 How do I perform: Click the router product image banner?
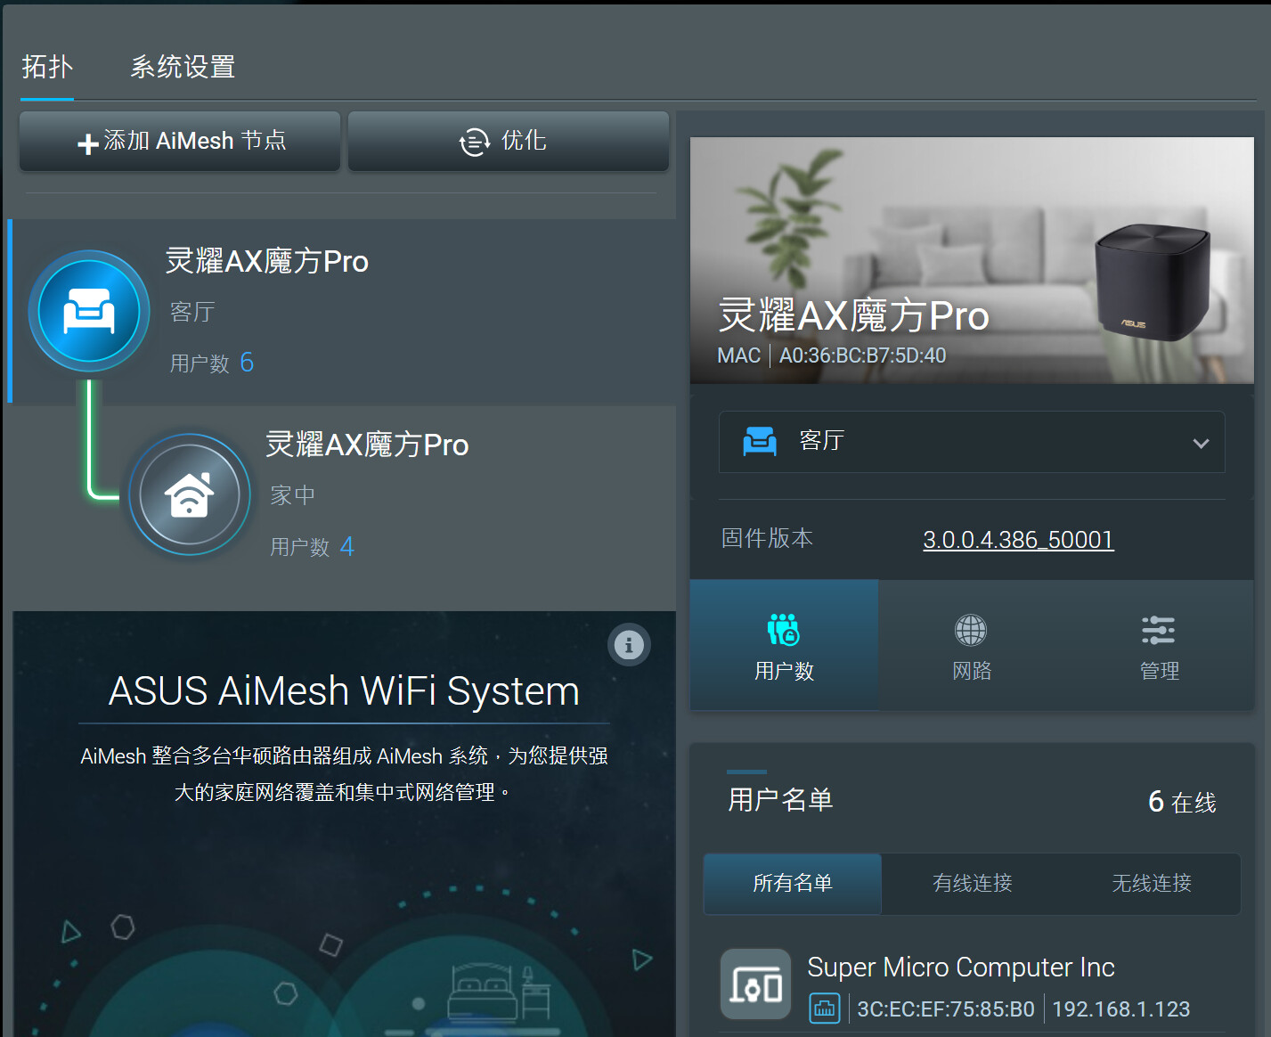972,260
